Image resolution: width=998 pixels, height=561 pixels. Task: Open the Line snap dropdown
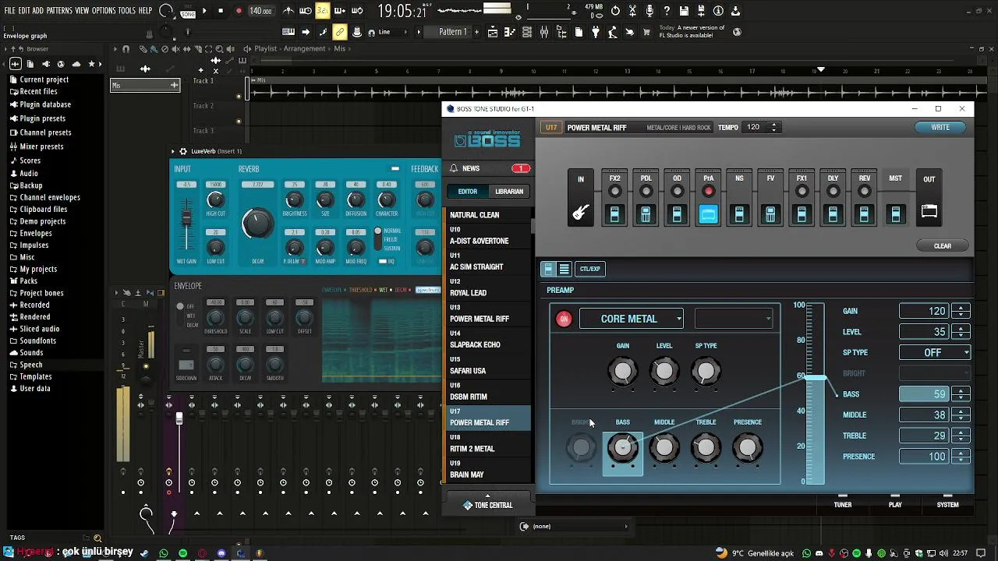394,32
